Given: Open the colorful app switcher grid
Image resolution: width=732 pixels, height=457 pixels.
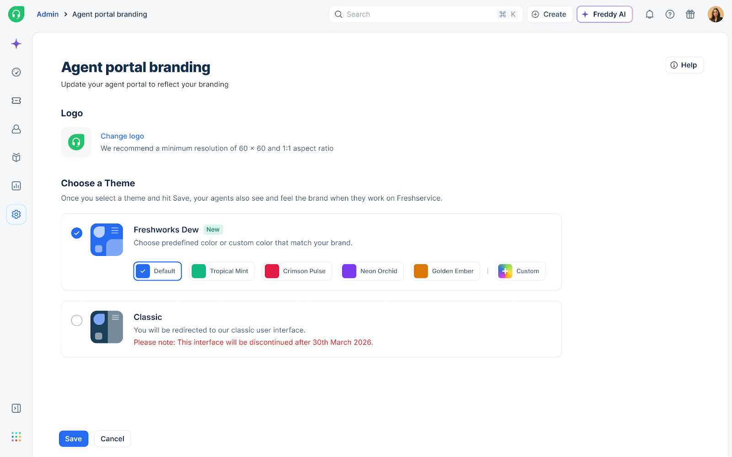Looking at the screenshot, I should pos(16,437).
